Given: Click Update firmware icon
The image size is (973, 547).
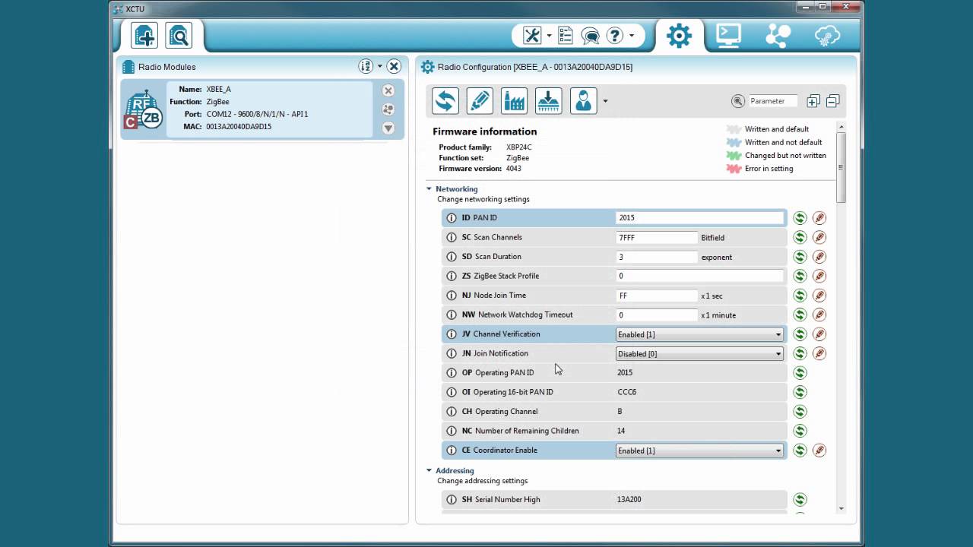Looking at the screenshot, I should (x=549, y=101).
